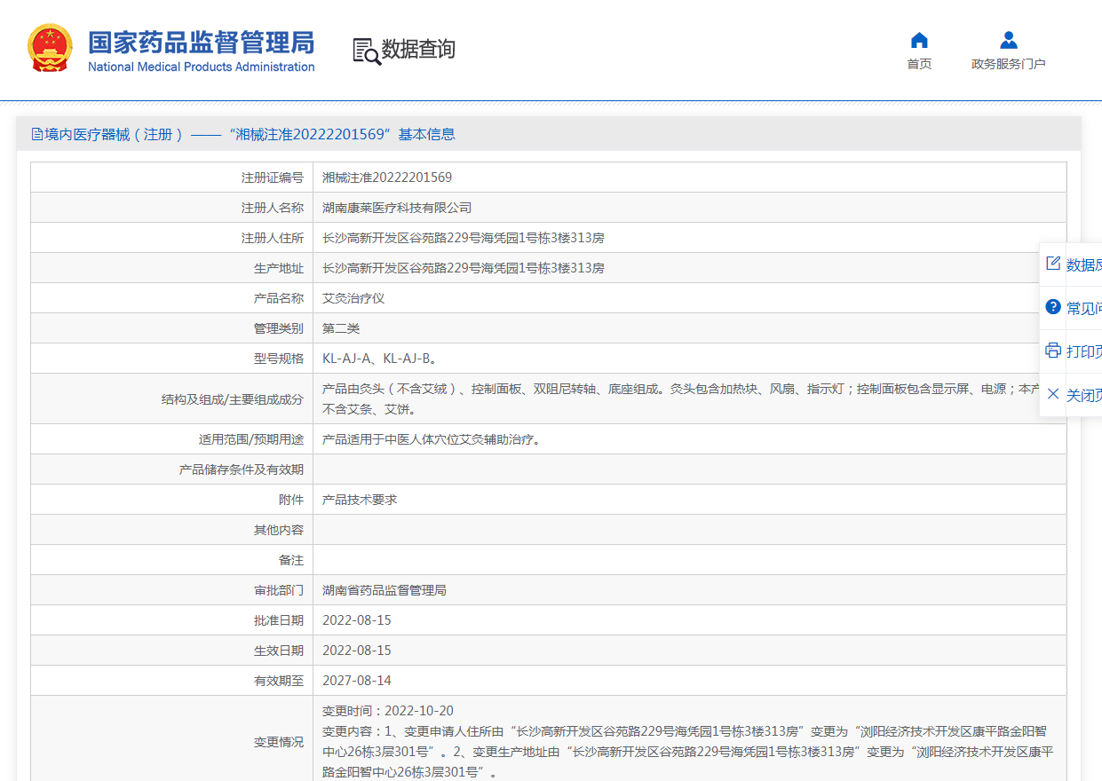The width and height of the screenshot is (1102, 781).
Task: Click the X close page icon
Action: coord(1053,394)
